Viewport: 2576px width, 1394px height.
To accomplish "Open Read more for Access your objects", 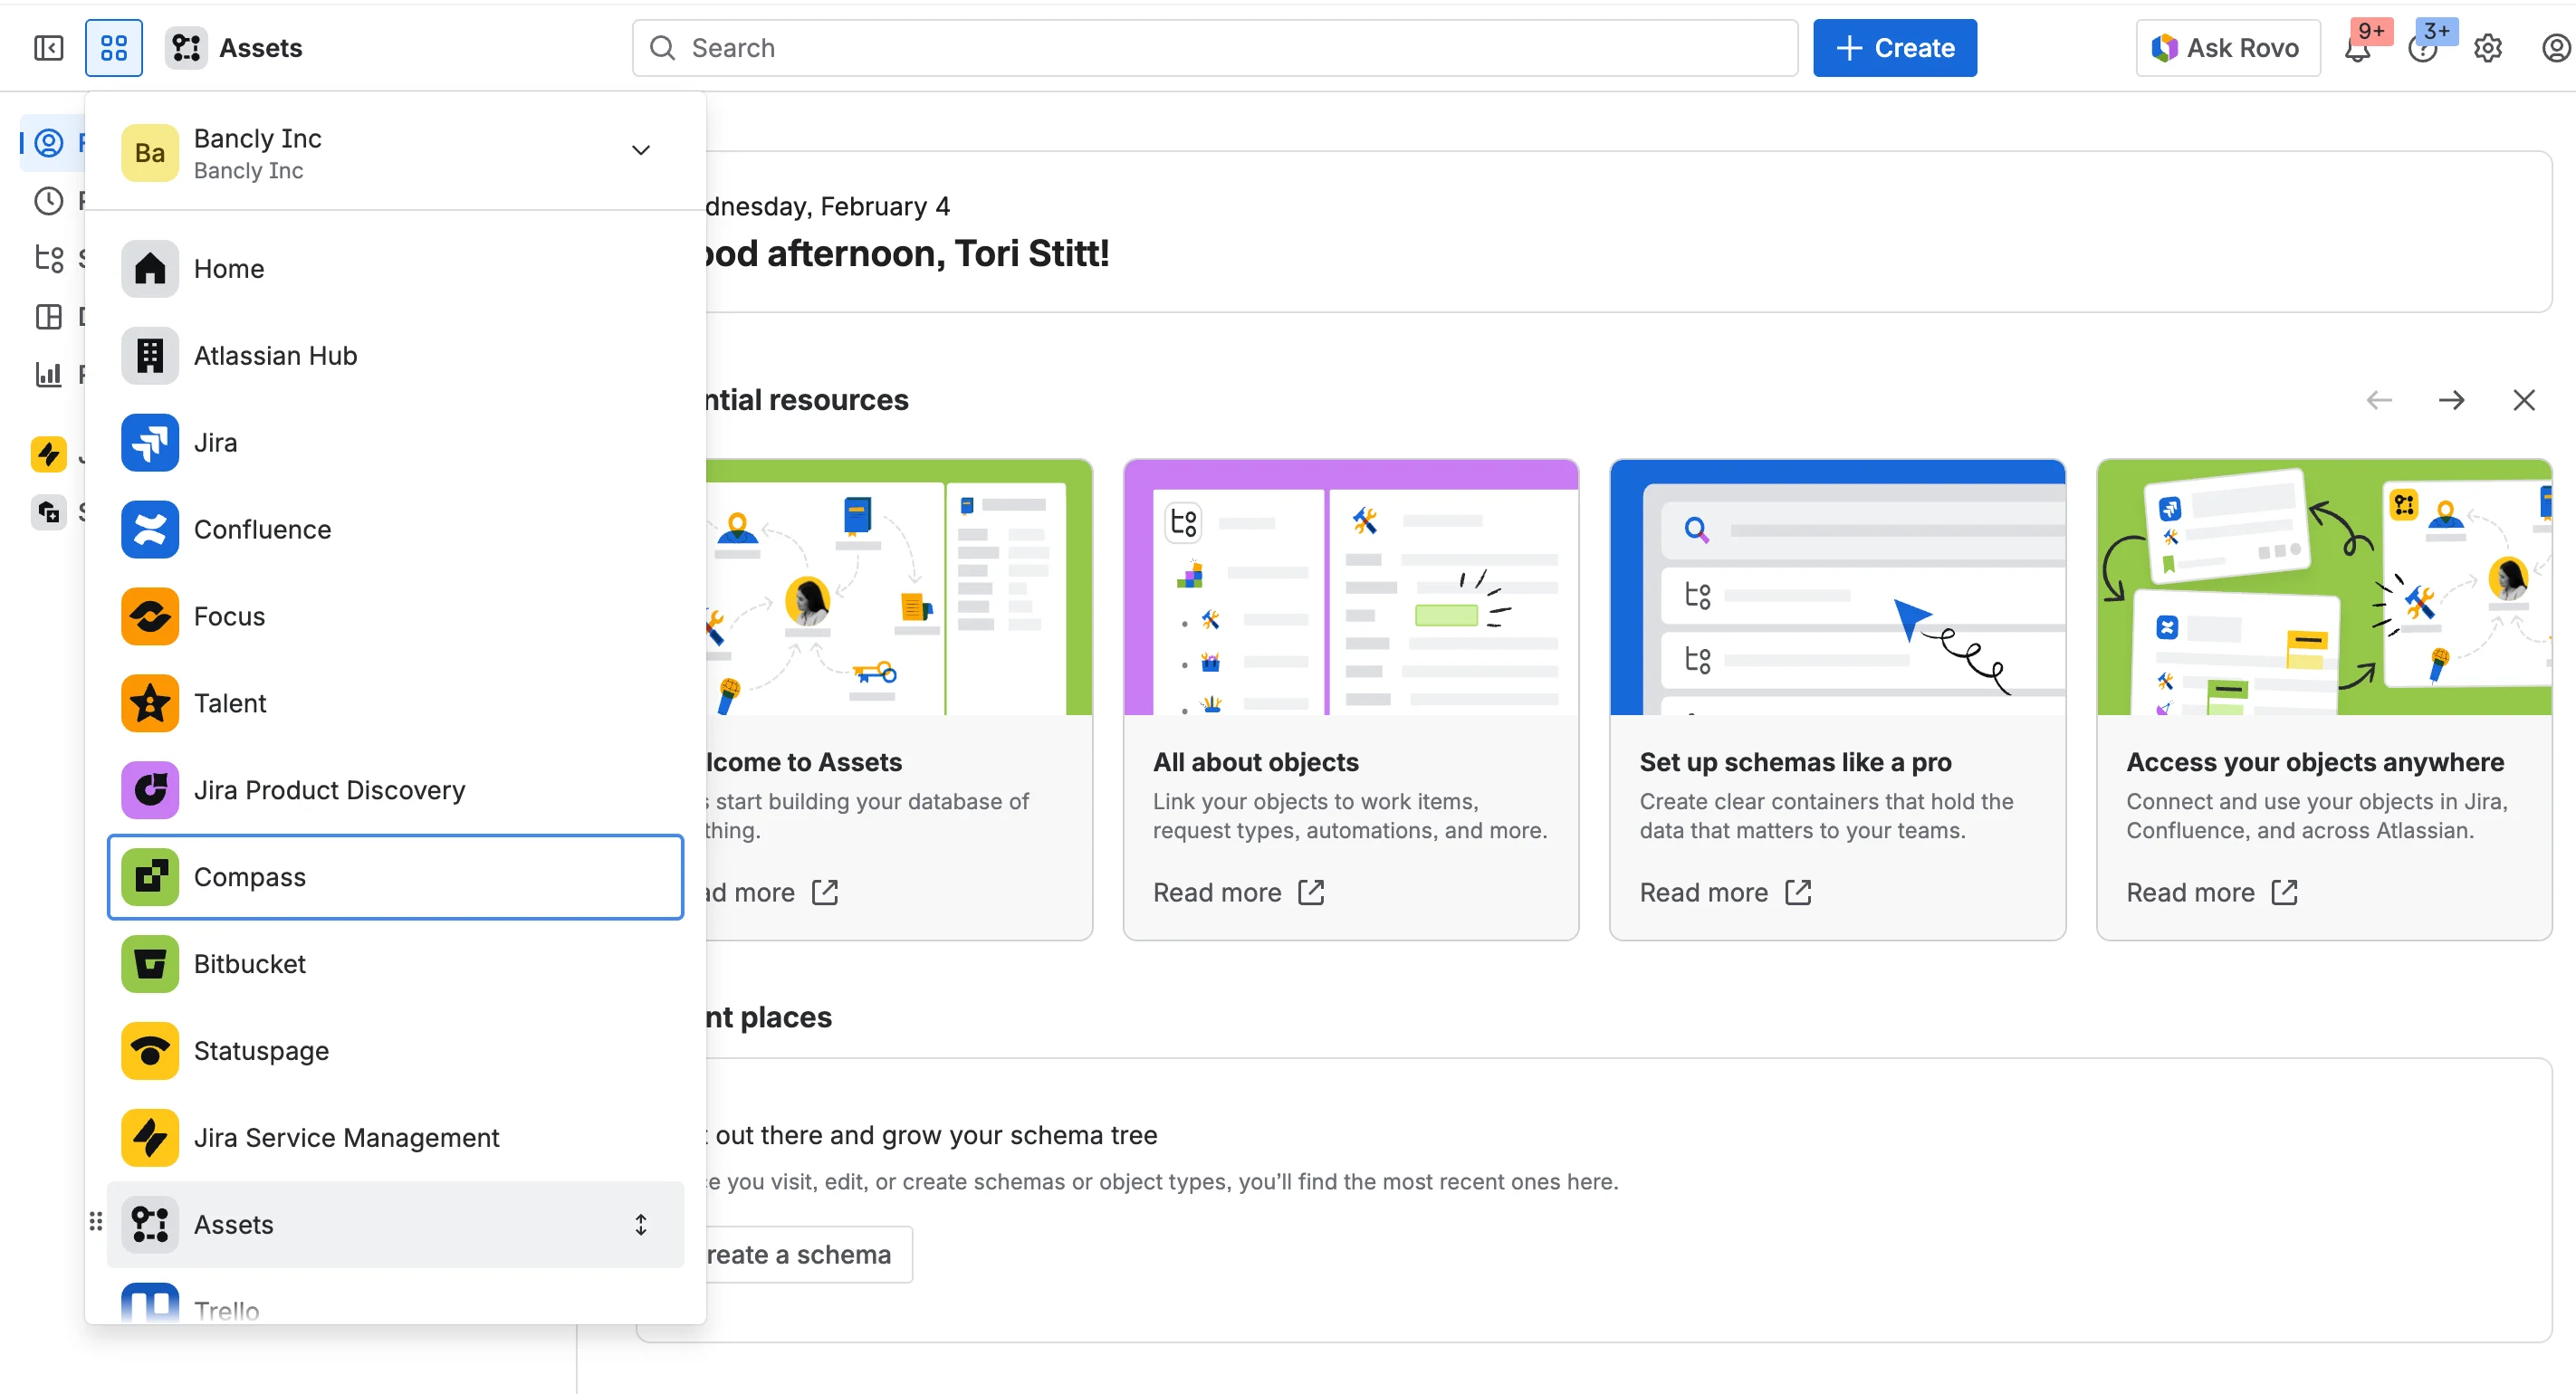I will pos(2213,892).
